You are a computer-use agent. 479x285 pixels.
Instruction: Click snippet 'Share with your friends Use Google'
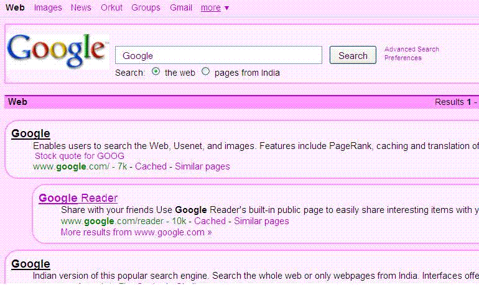point(134,210)
